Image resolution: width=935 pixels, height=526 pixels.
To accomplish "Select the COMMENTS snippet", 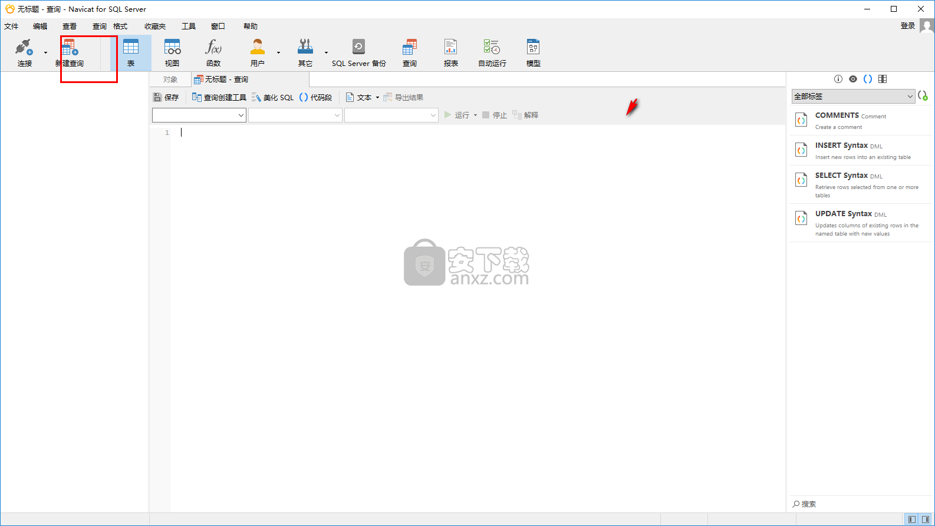I will tap(861, 121).
